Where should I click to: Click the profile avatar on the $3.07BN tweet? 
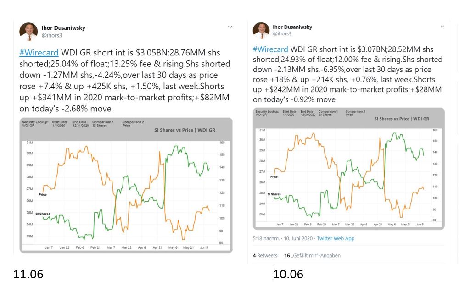click(x=261, y=30)
